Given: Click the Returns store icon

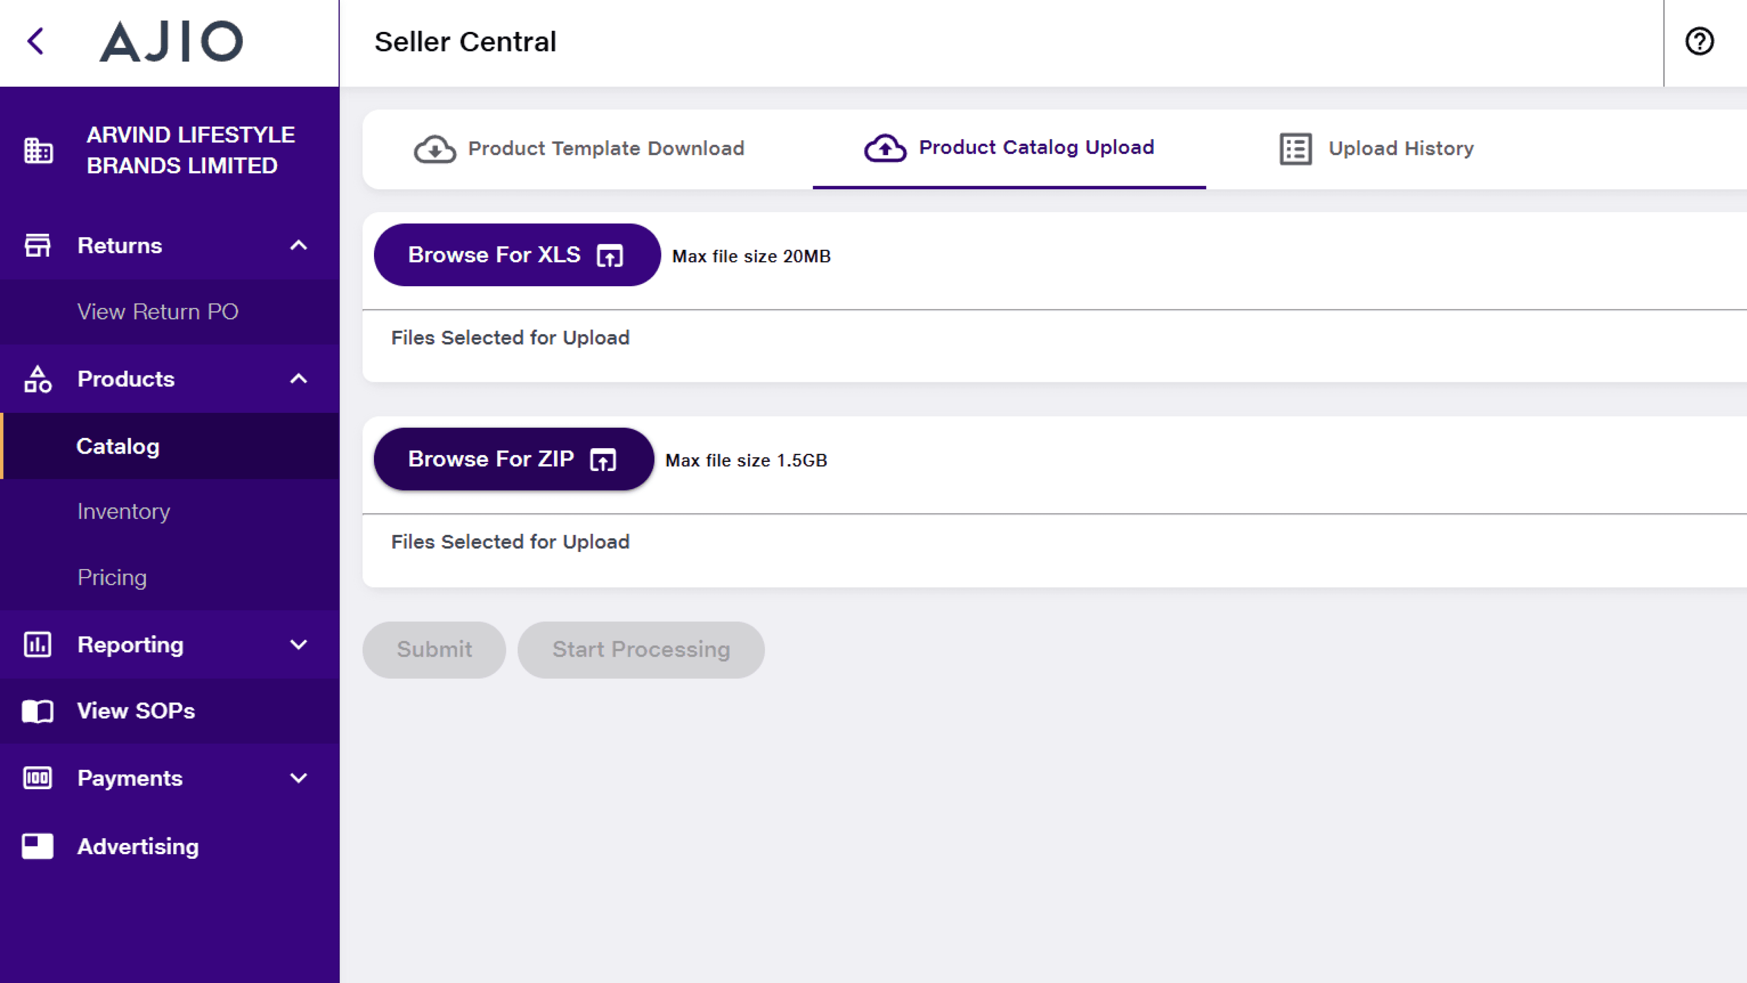Looking at the screenshot, I should click(x=38, y=246).
